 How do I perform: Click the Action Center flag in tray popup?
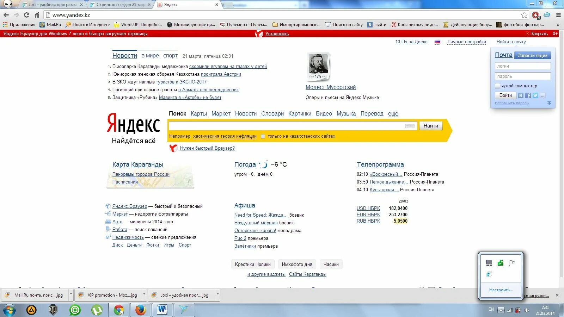point(512,263)
